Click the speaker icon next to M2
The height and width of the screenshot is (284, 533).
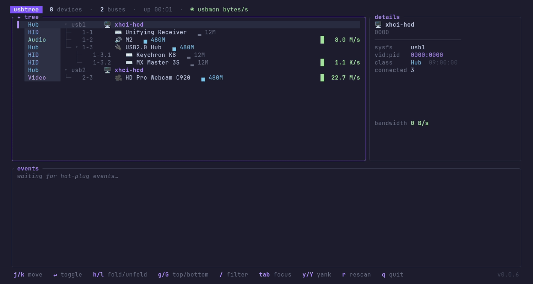tap(118, 40)
